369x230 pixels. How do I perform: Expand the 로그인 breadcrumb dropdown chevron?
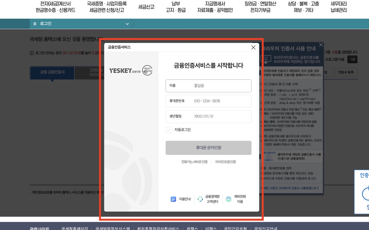coord(127,24)
